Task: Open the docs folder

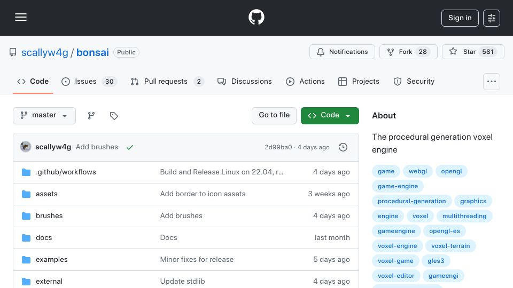Action: click(x=44, y=238)
